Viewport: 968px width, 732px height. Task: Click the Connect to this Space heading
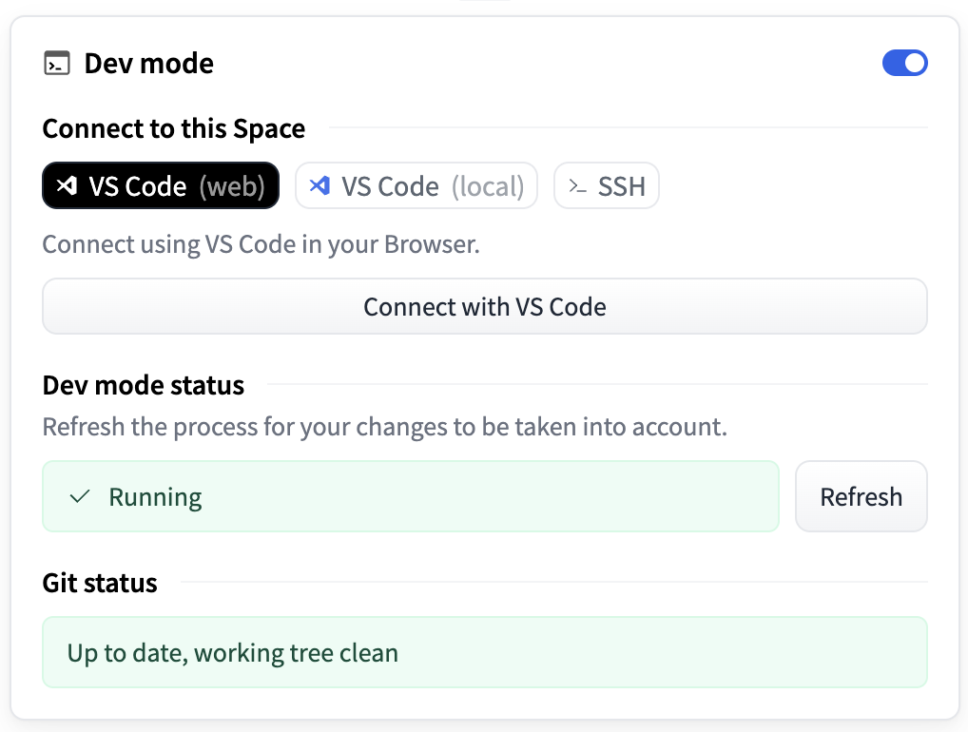click(x=173, y=128)
